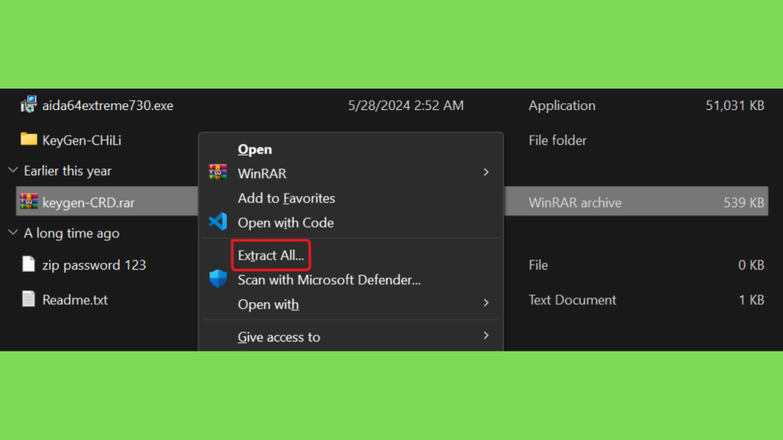
Task: Click the date 5/28/2024 2:52 AM
Action: click(x=405, y=105)
